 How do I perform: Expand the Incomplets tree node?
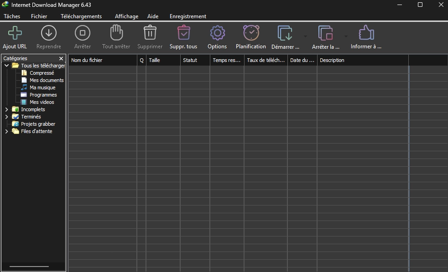pyautogui.click(x=6, y=109)
